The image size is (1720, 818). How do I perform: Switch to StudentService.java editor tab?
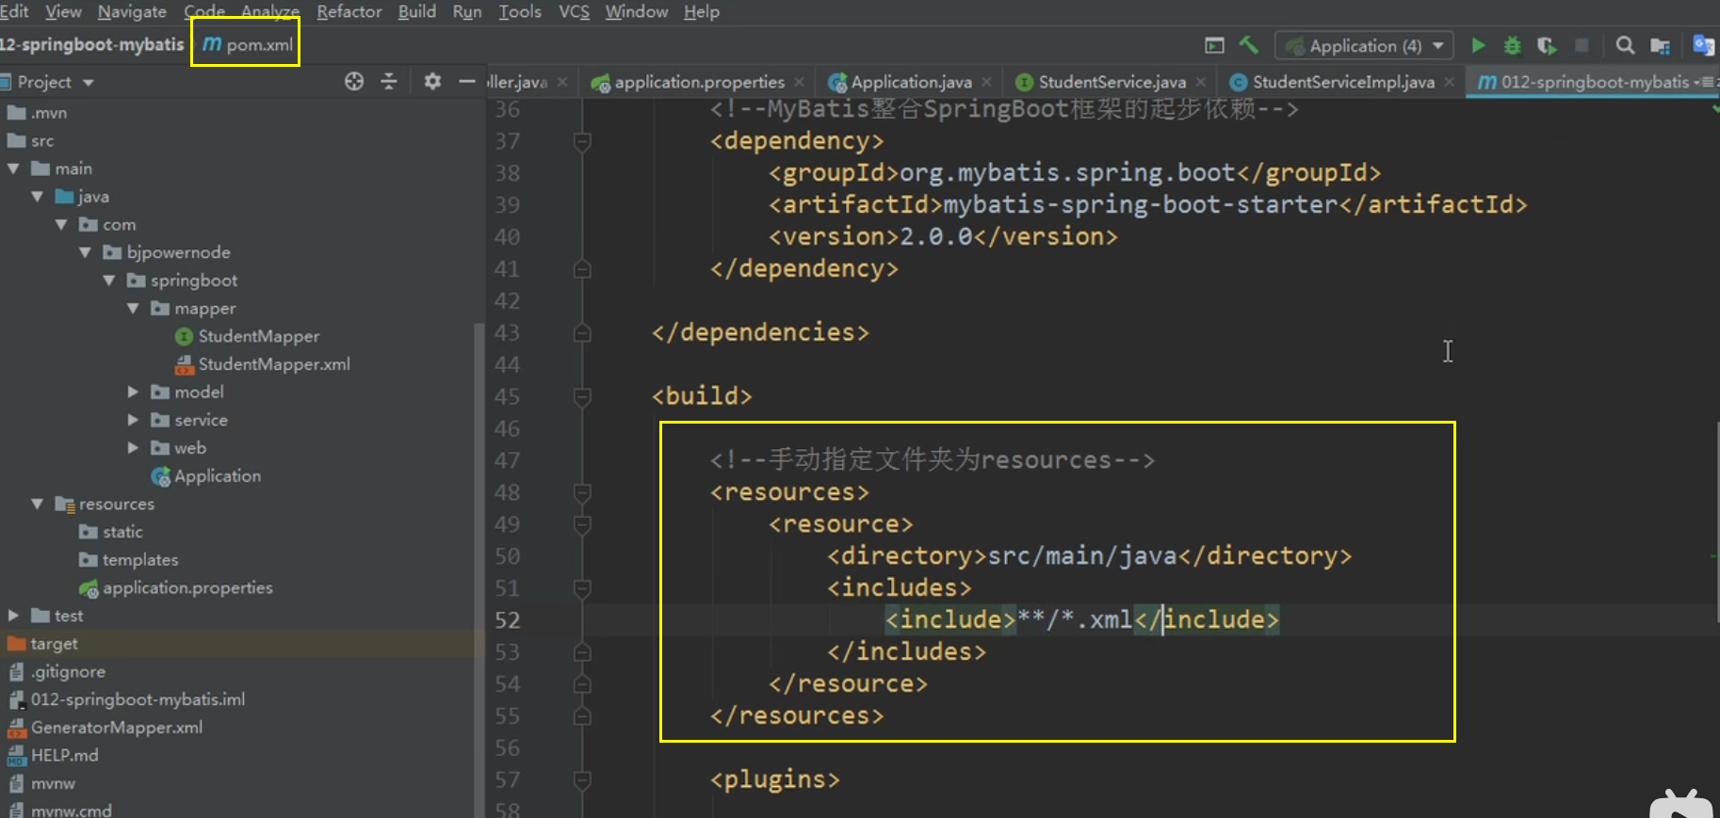coord(1111,83)
